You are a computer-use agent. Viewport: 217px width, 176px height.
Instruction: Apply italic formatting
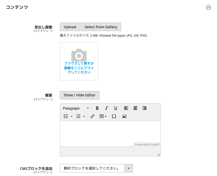click(x=106, y=108)
